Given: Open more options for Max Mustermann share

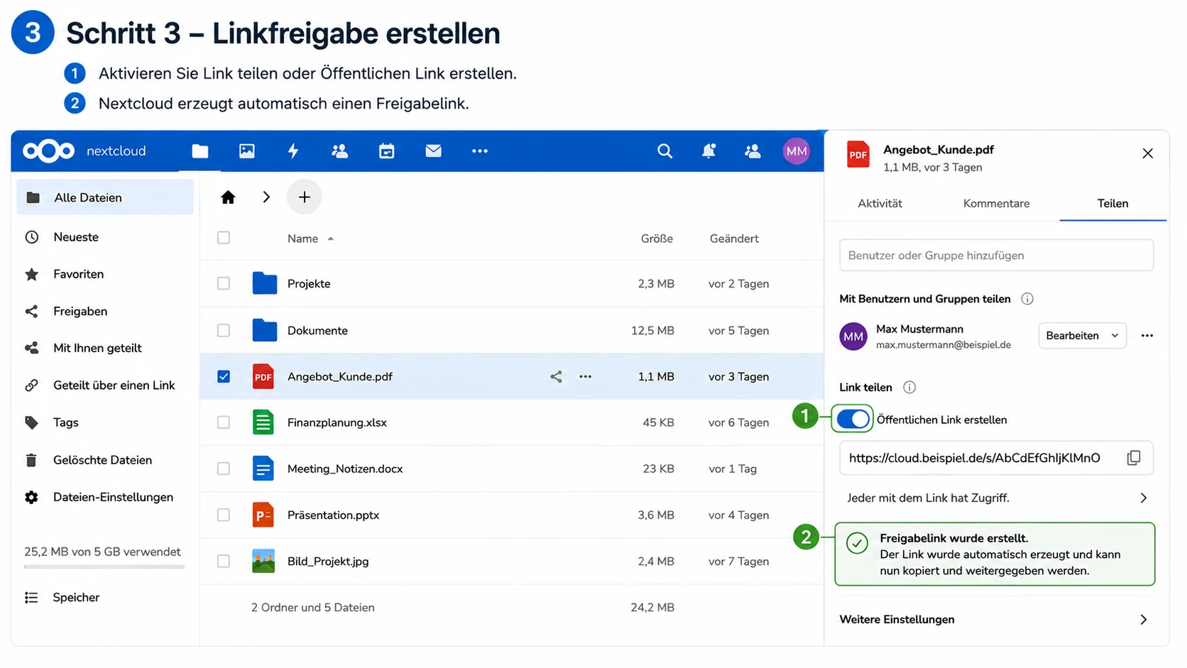Looking at the screenshot, I should (x=1147, y=336).
